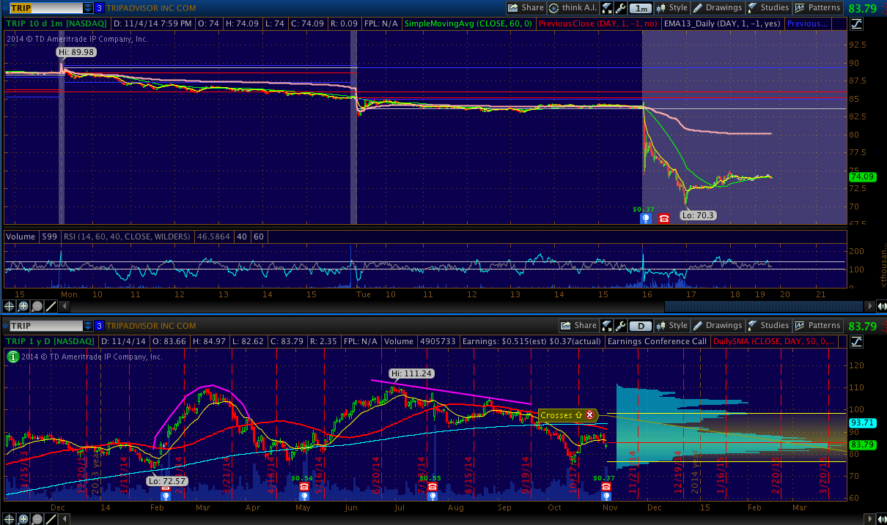Open the symbol dropdown arrow in top chart
887x525 pixels.
(x=88, y=8)
